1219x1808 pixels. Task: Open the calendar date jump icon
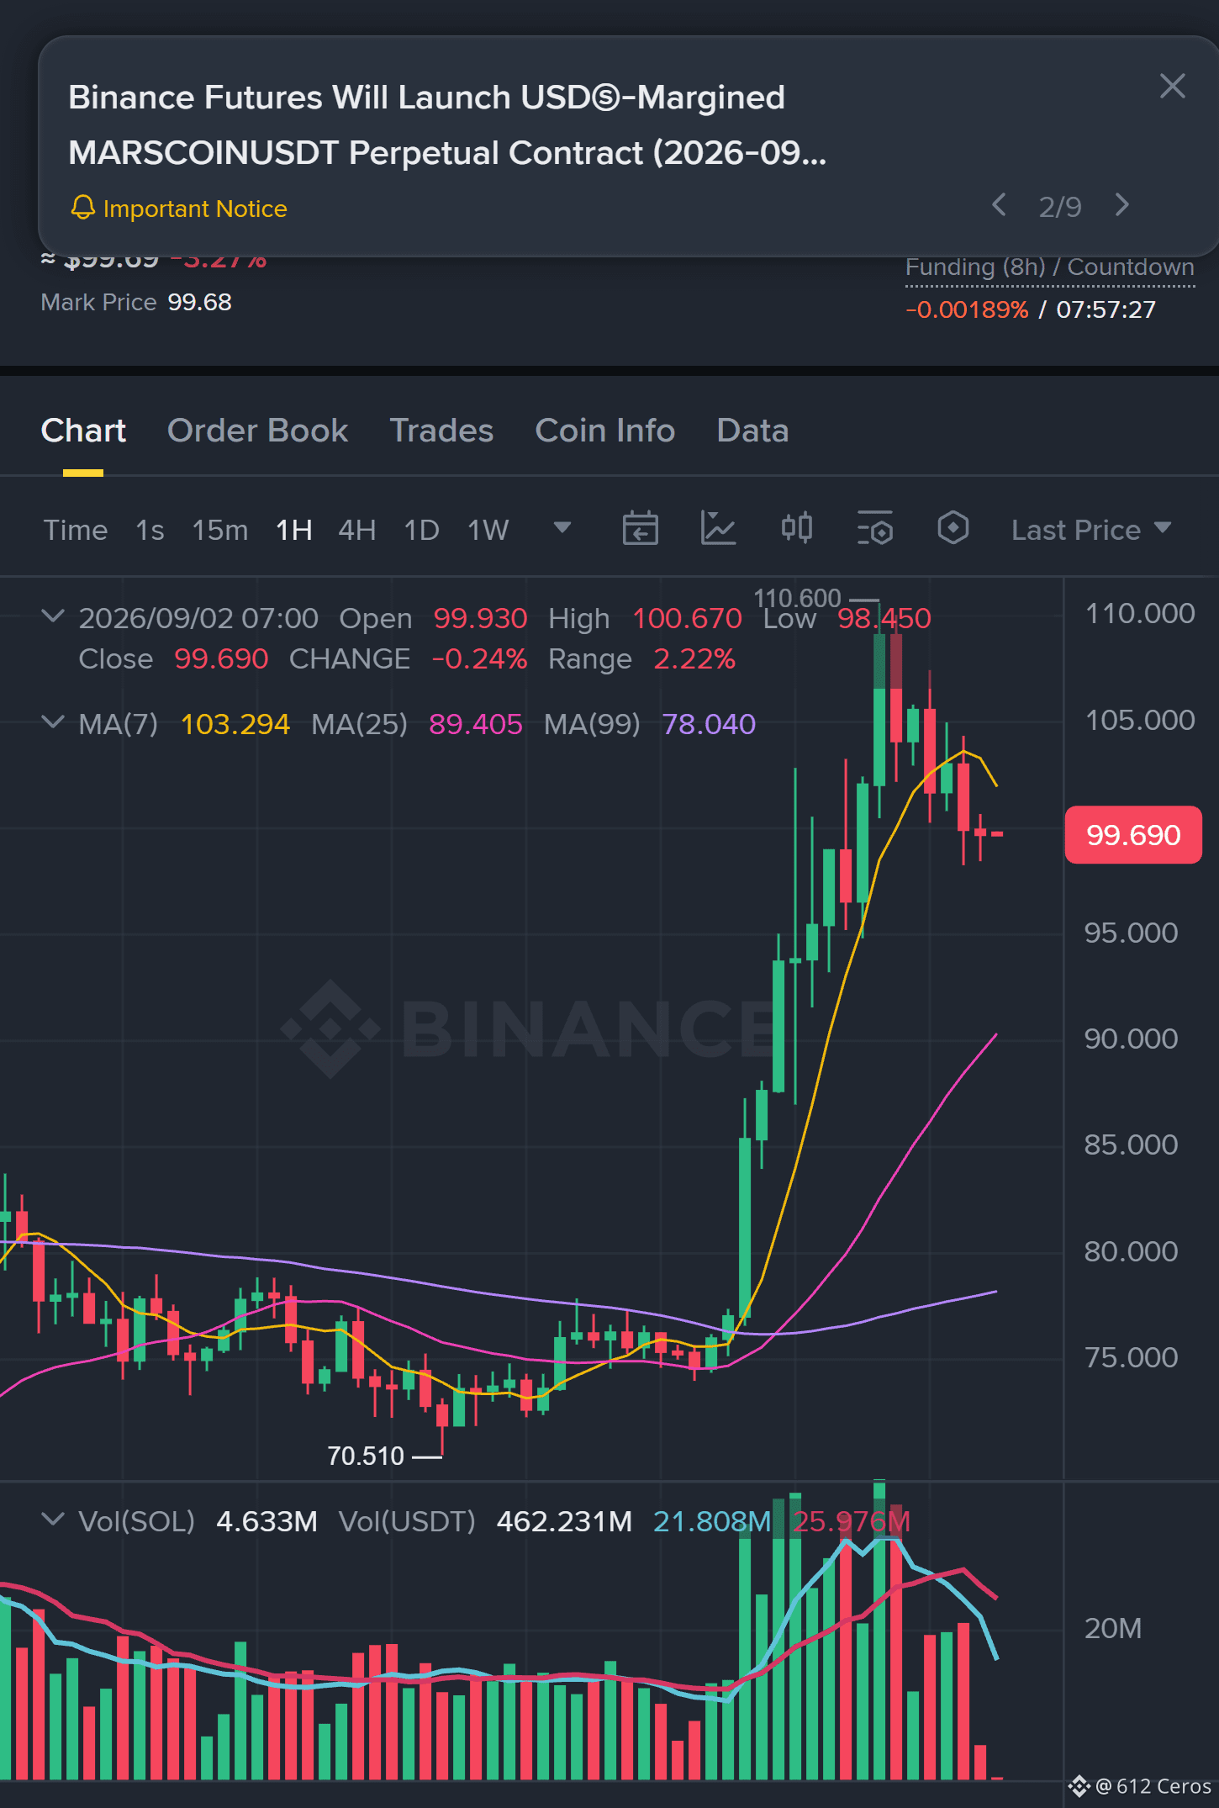[x=640, y=529]
